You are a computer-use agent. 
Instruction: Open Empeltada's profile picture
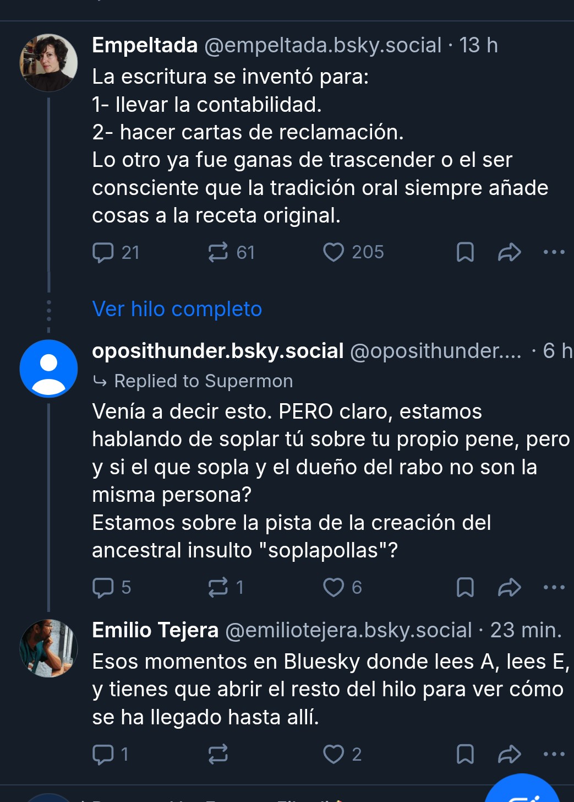click(48, 63)
